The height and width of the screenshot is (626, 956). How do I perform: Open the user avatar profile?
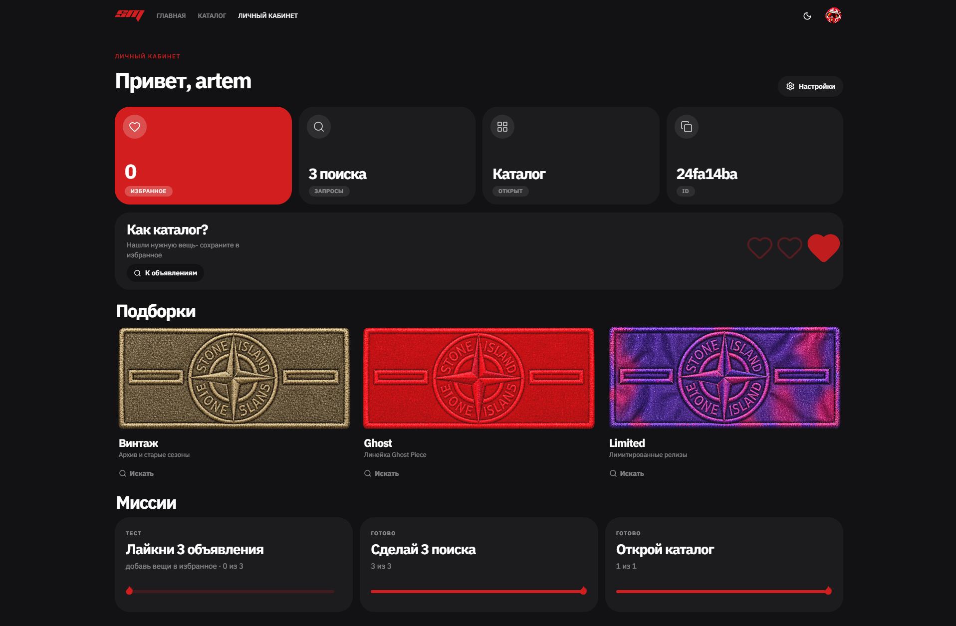coord(833,15)
